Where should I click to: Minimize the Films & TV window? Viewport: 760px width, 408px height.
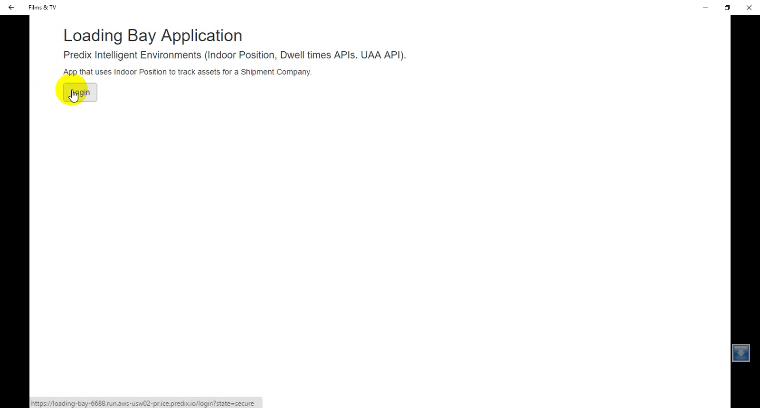[x=705, y=8]
